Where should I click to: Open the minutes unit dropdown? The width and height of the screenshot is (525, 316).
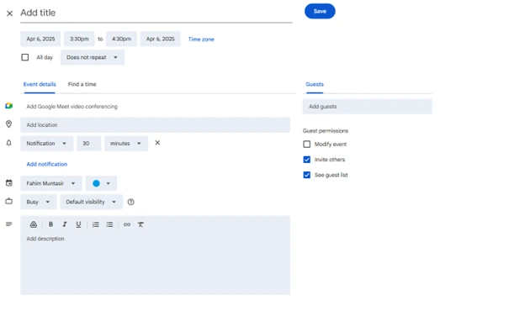126,143
